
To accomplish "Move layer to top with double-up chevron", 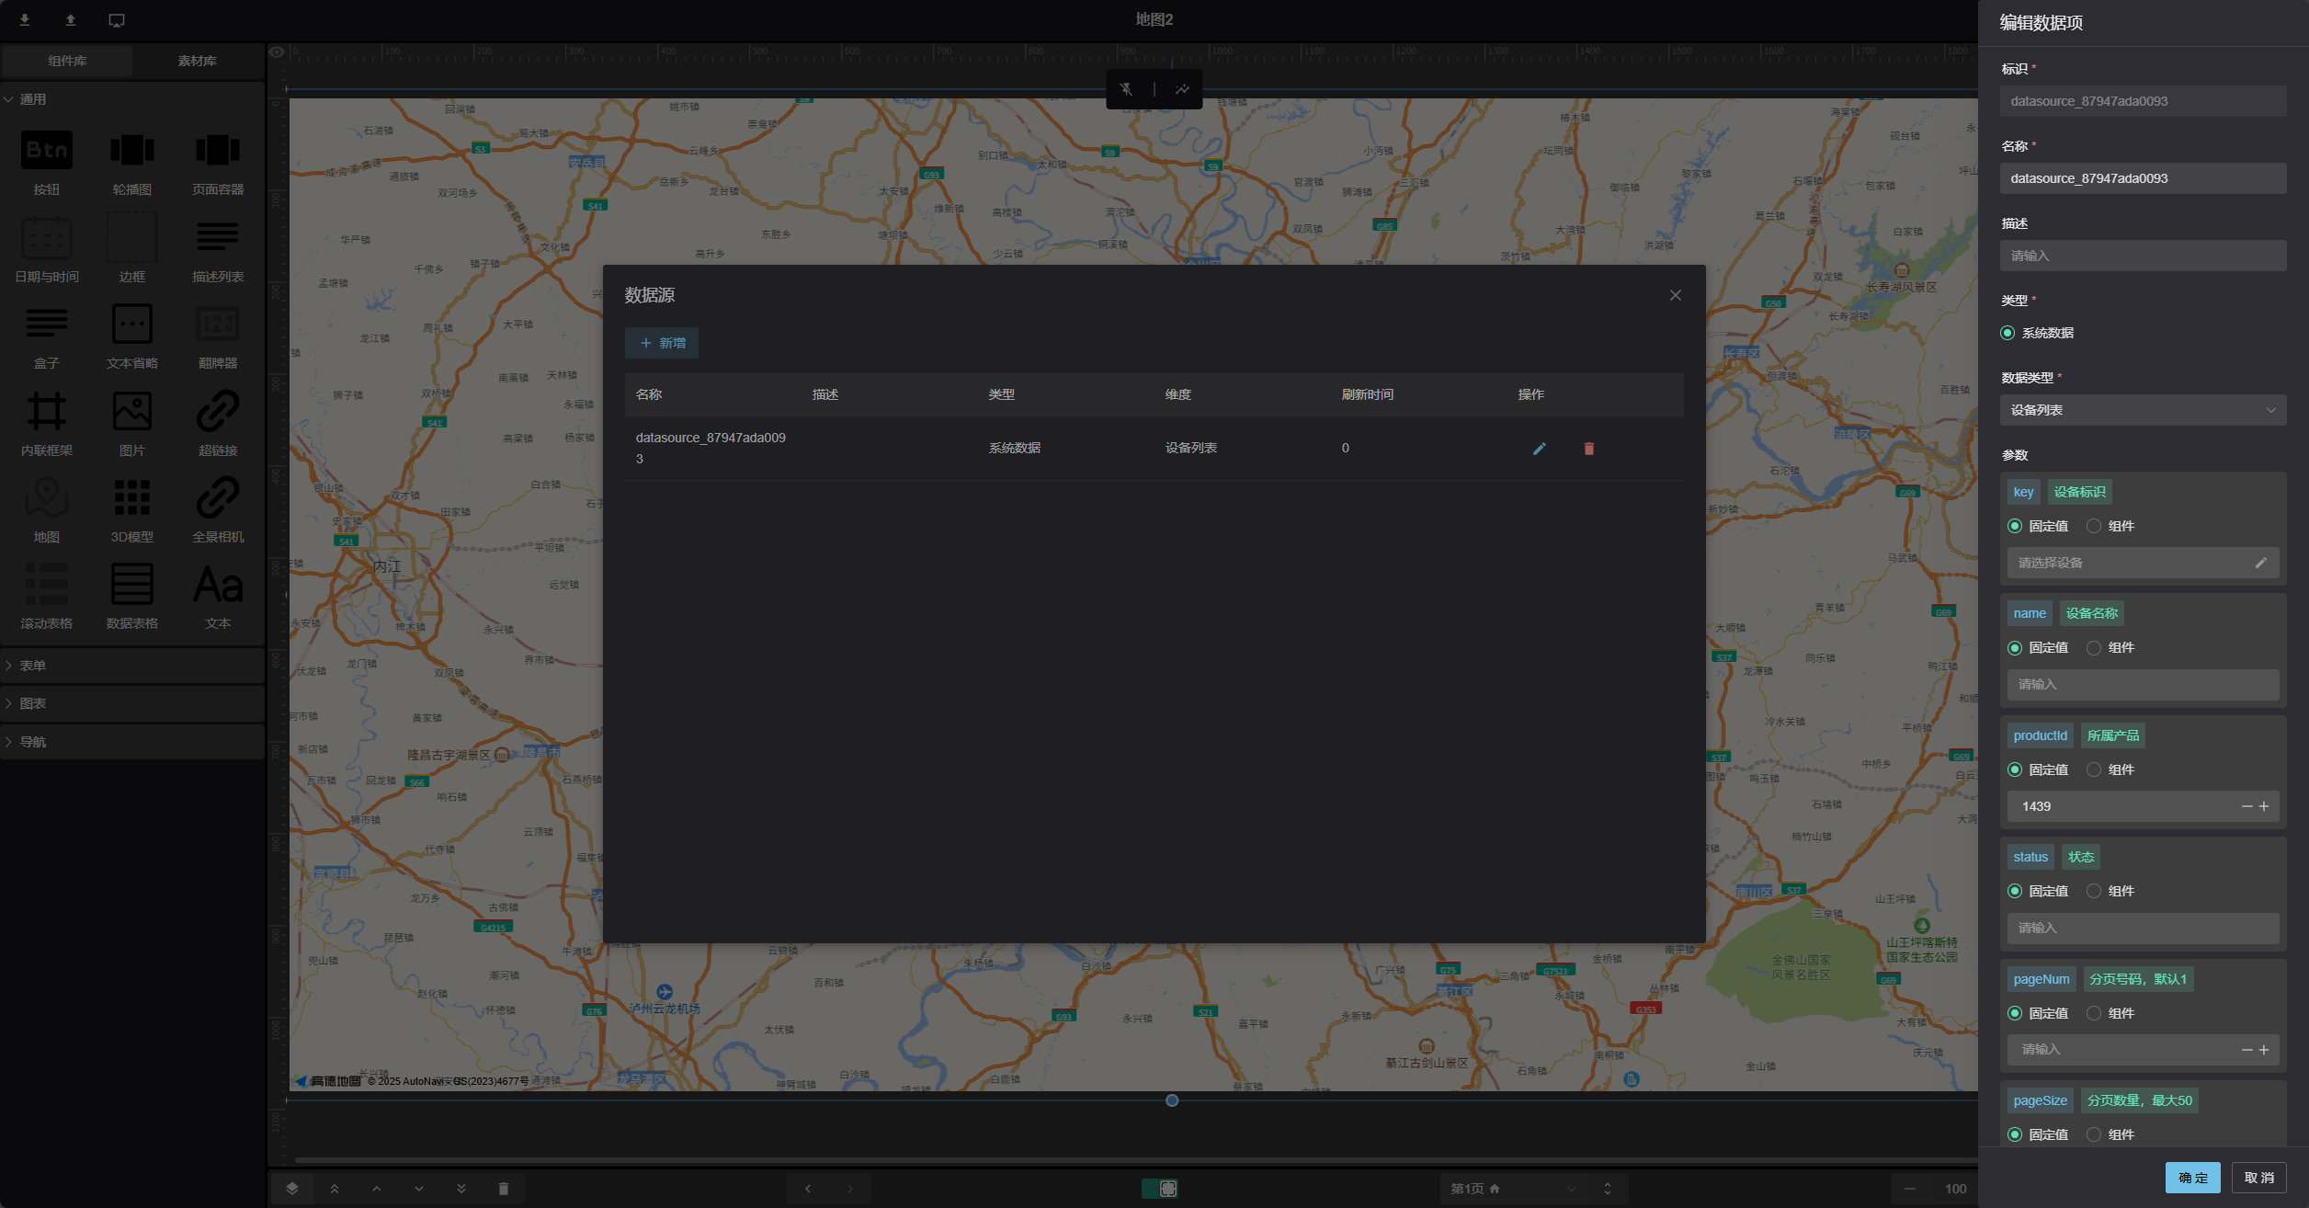I will pos(335,1189).
